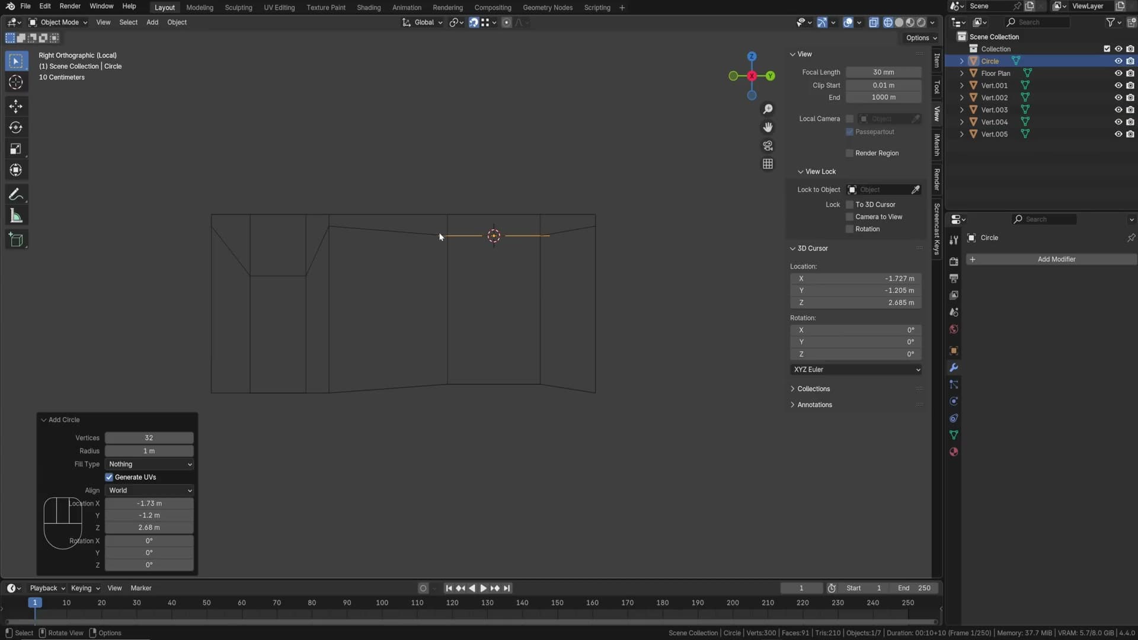
Task: Enable Camera to View checkbox
Action: click(x=849, y=217)
